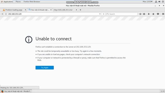Screen dimensions: 165x93
Task: Select Firefox window in bottom taskbar
Action: pos(16,91)
